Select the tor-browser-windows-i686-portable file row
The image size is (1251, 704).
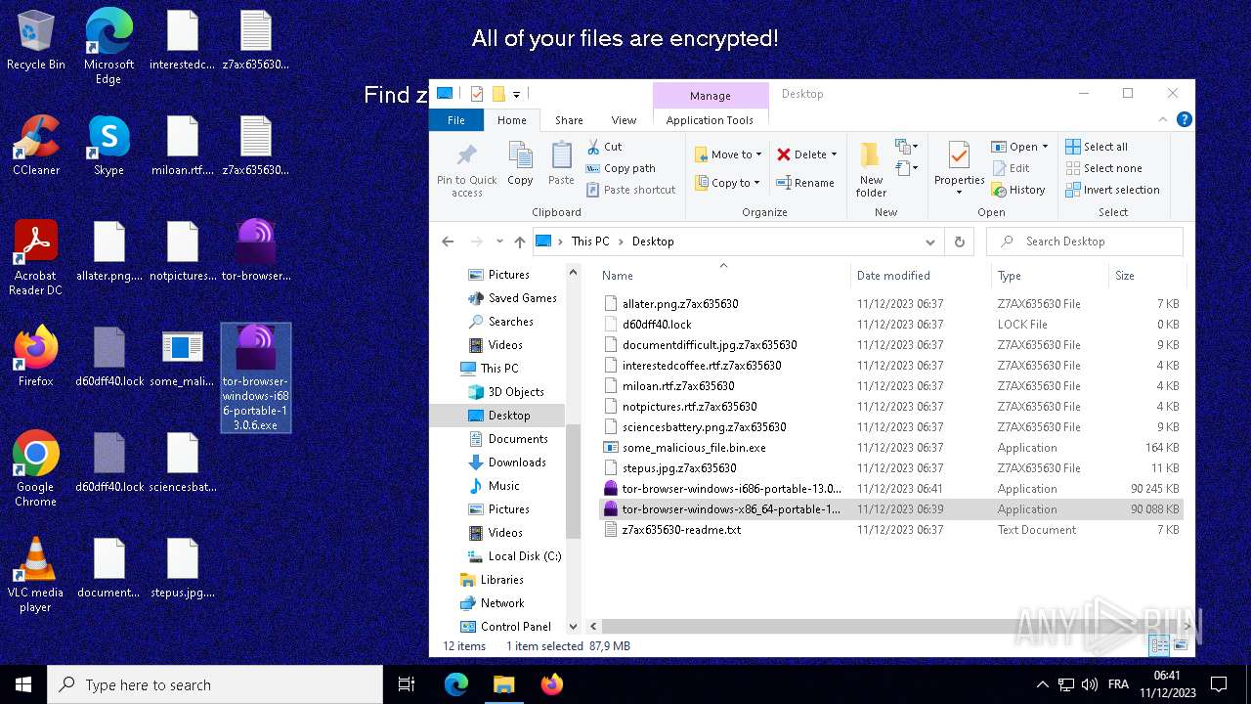pyautogui.click(x=889, y=489)
